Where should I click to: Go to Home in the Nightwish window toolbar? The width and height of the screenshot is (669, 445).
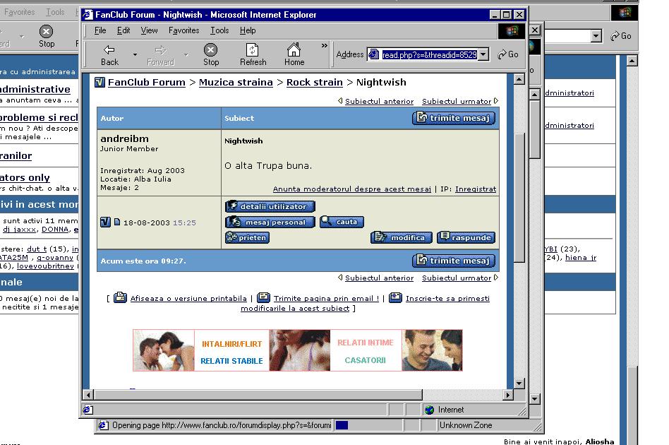click(294, 55)
